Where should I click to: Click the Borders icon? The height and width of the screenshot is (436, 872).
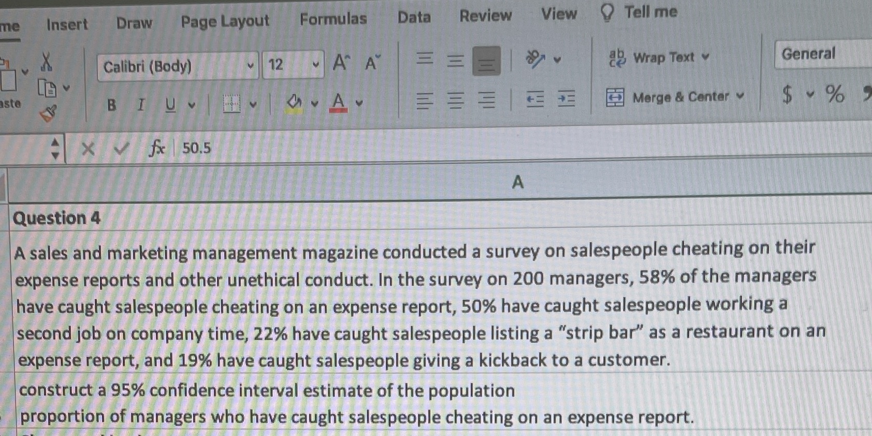point(231,104)
